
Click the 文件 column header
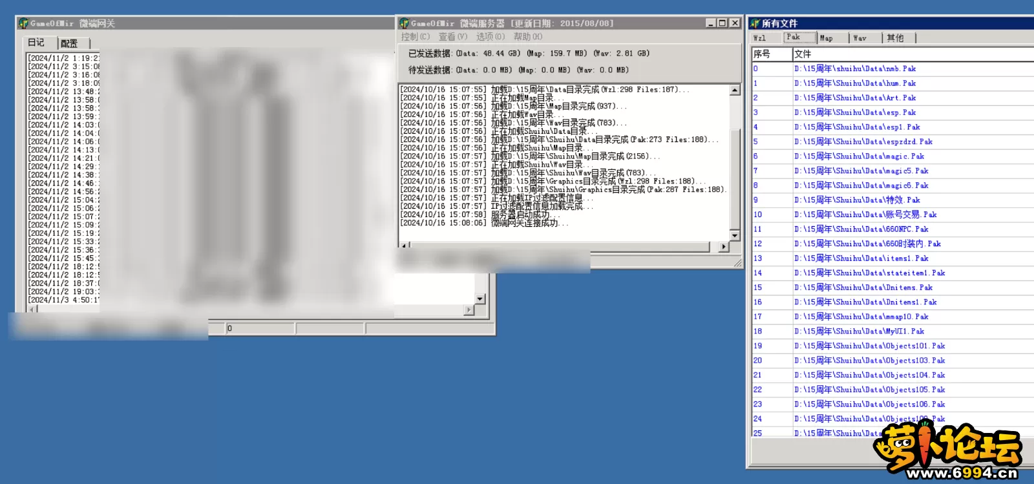pos(913,54)
